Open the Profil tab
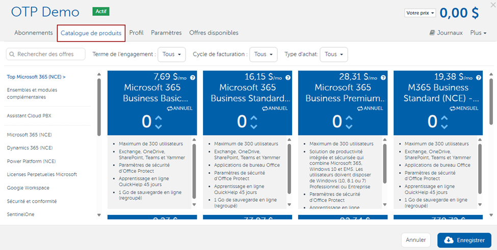Image resolution: width=497 pixels, height=250 pixels. 136,33
